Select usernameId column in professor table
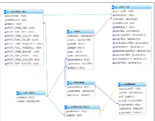This screenshot has height=121, width=155. coord(130,104)
